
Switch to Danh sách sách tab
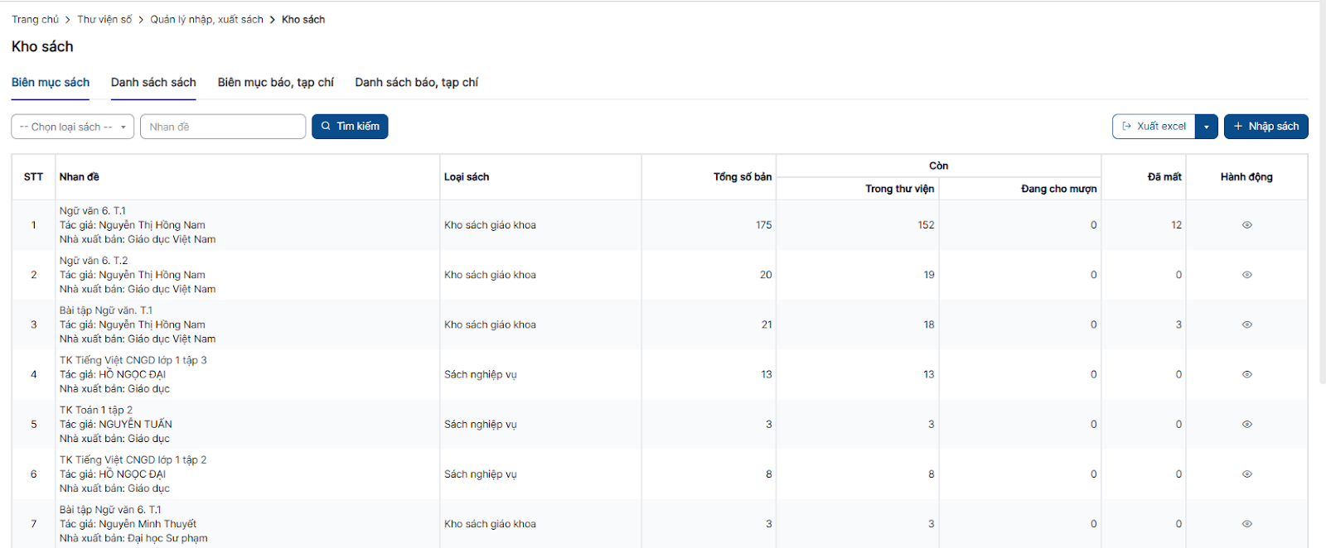153,83
